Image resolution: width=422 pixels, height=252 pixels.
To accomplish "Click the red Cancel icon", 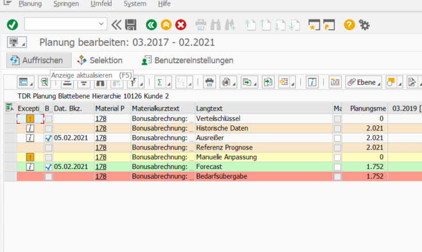I will 181,25.
